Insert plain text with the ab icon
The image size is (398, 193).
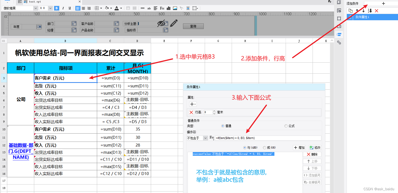pyautogui.click(x=149, y=8)
